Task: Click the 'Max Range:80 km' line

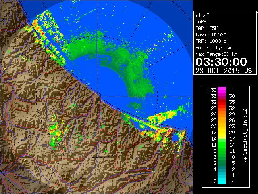Action: [x=216, y=54]
